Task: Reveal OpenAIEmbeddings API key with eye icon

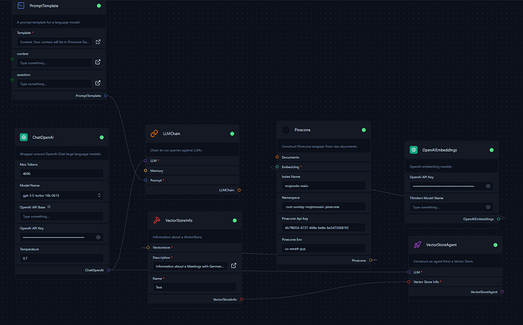Action: pyautogui.click(x=488, y=186)
